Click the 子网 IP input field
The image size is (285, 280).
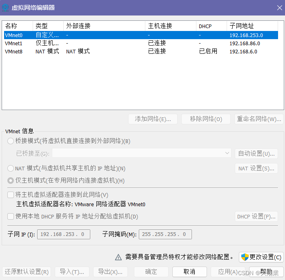tap(64, 234)
